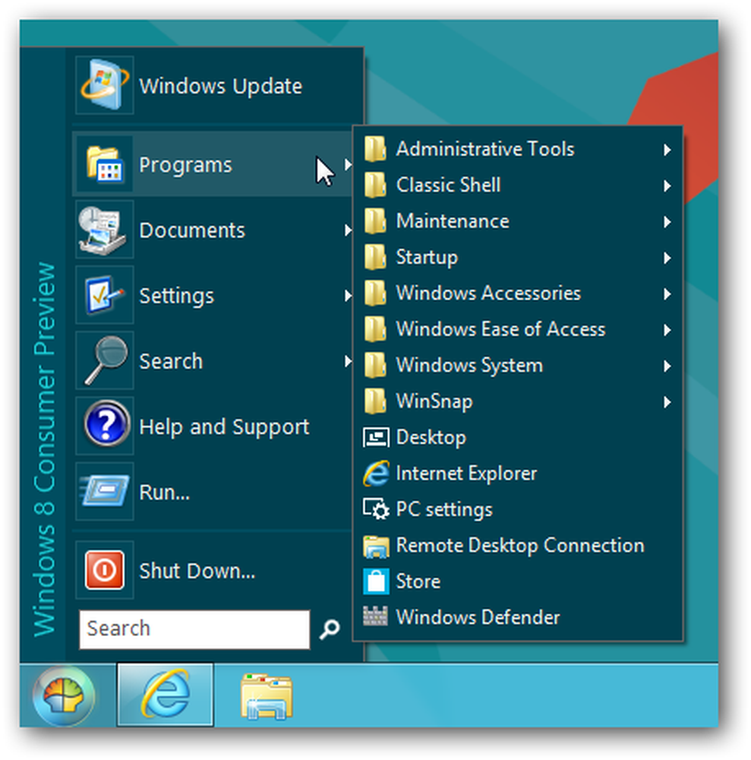The width and height of the screenshot is (751, 760).
Task: Expand the Documents submenu arrow
Action: point(348,230)
